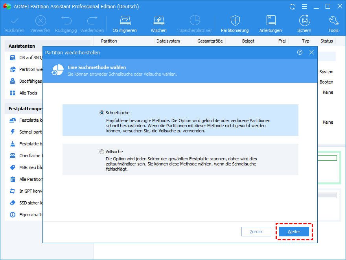Click the Gesamtgröße column header

click(210, 41)
